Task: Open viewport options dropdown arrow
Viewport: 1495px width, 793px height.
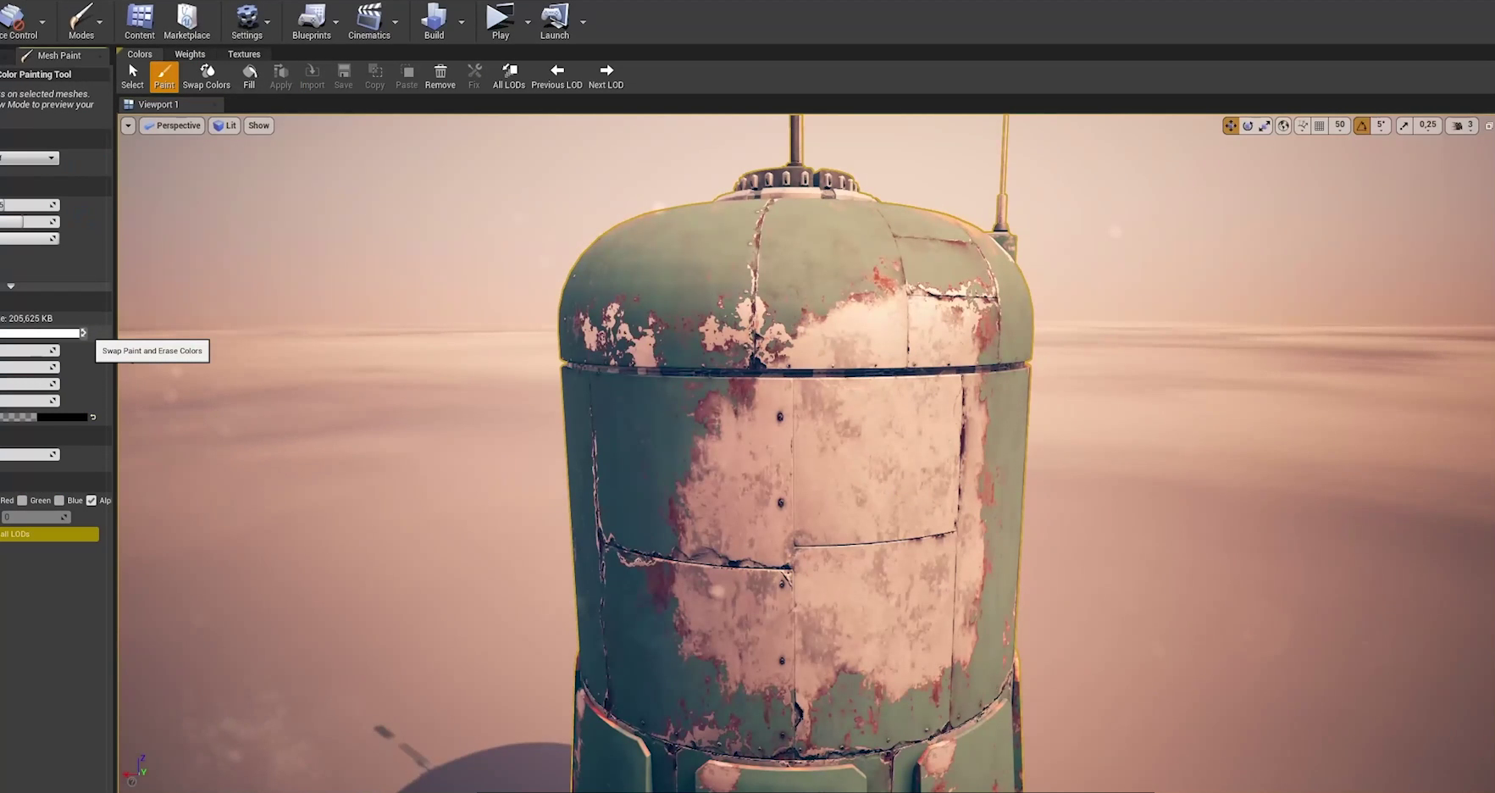Action: point(128,126)
